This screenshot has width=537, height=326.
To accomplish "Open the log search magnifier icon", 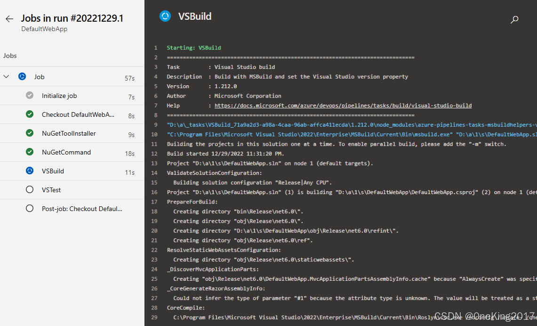I will pos(514,19).
